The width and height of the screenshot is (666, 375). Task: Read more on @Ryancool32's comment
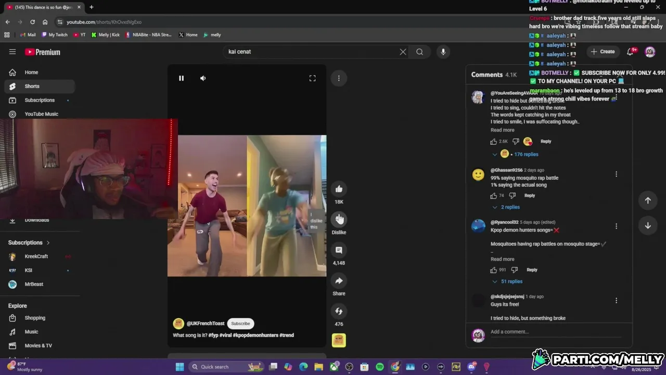(502, 259)
